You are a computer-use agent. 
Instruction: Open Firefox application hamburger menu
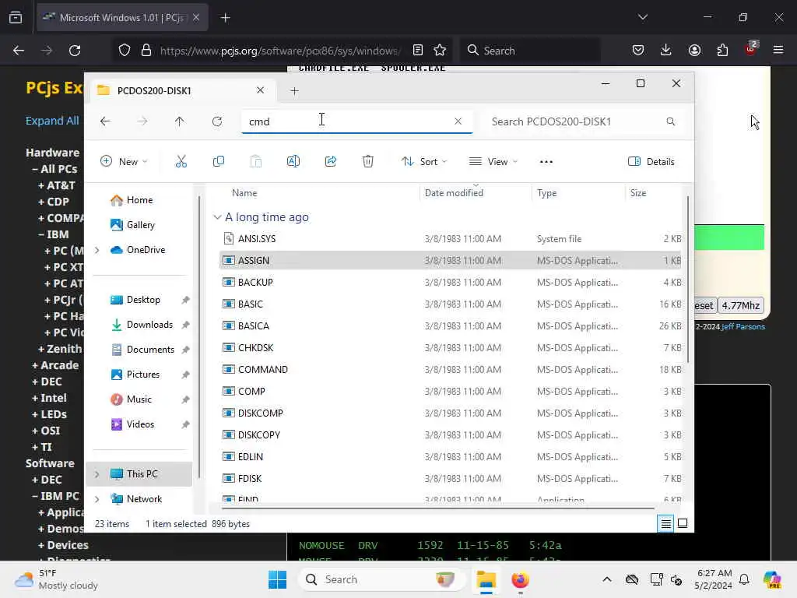coord(778,51)
